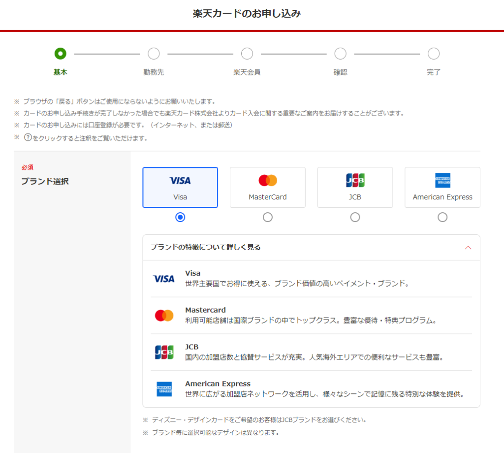Click the question mark help icon
The image size is (504, 453).
(28, 137)
